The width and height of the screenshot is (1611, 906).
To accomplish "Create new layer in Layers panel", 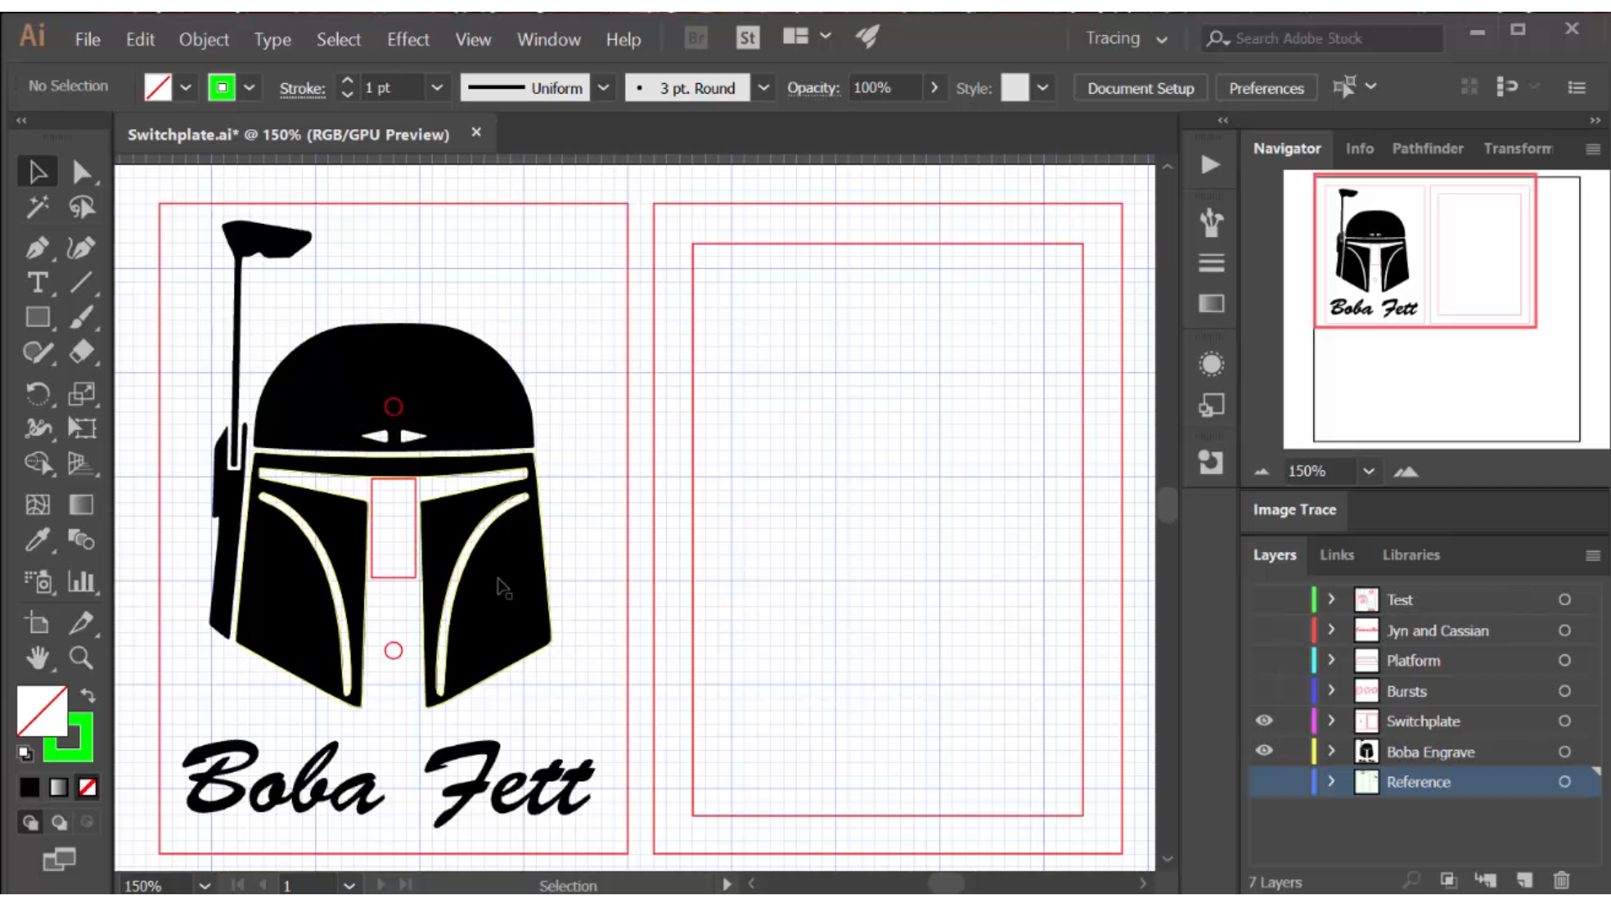I will point(1525,881).
